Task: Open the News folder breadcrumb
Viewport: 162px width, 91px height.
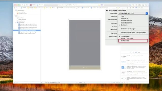Action: (46, 8)
